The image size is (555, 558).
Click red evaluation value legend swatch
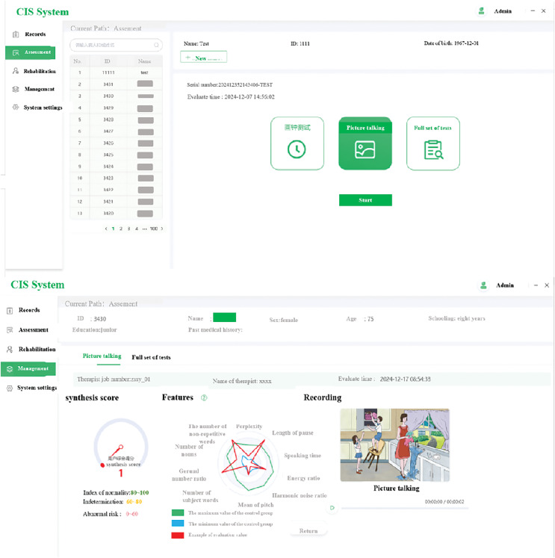(178, 535)
